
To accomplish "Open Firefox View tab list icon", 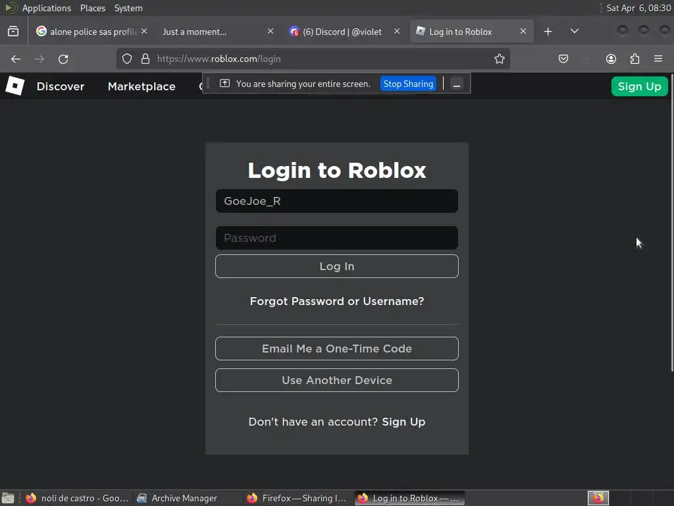I will click(x=13, y=32).
